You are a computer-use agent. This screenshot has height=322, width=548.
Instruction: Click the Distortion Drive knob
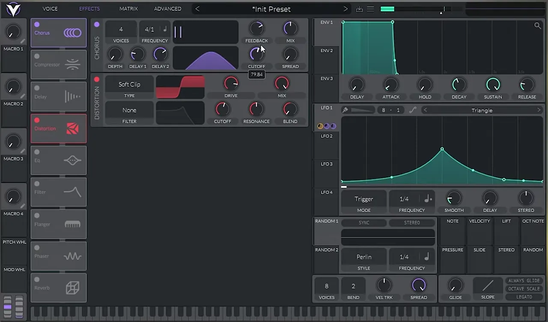click(x=231, y=84)
